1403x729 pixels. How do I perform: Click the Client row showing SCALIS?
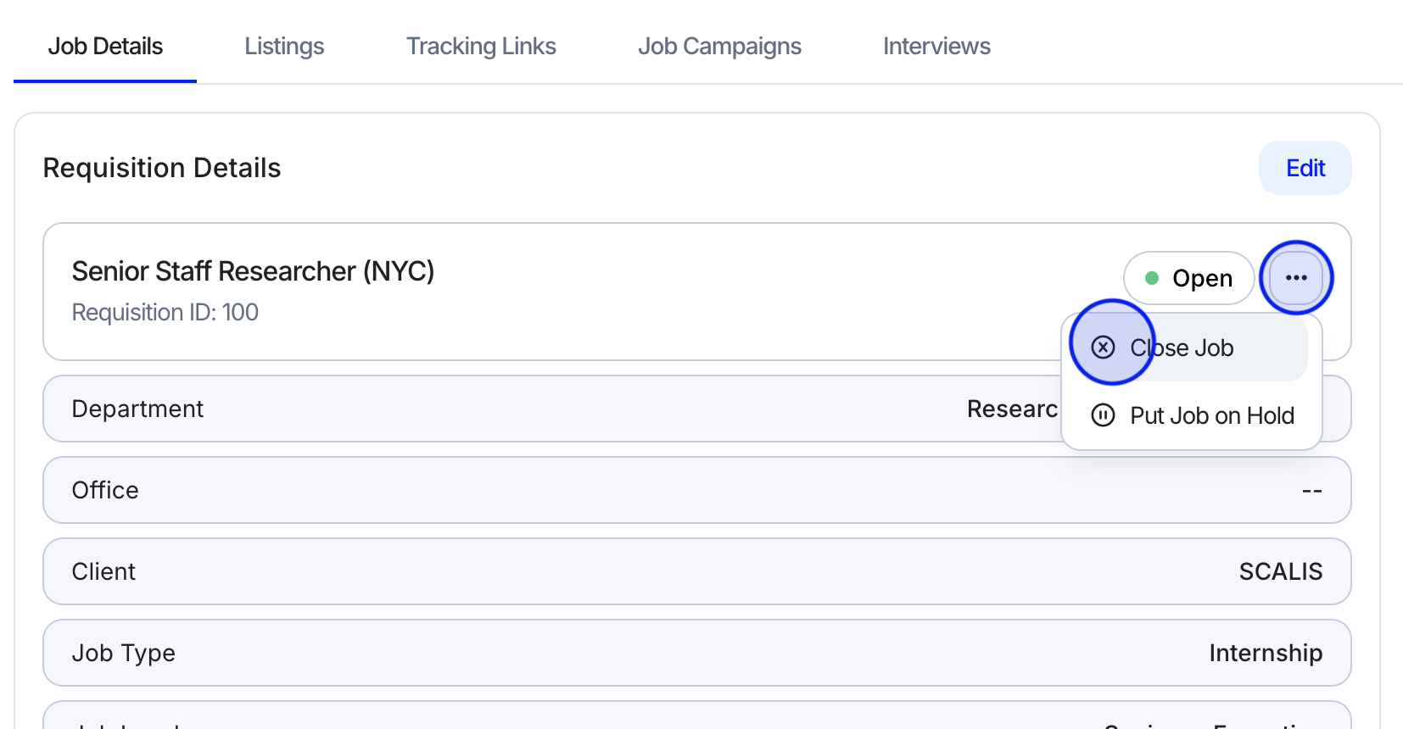coord(696,571)
